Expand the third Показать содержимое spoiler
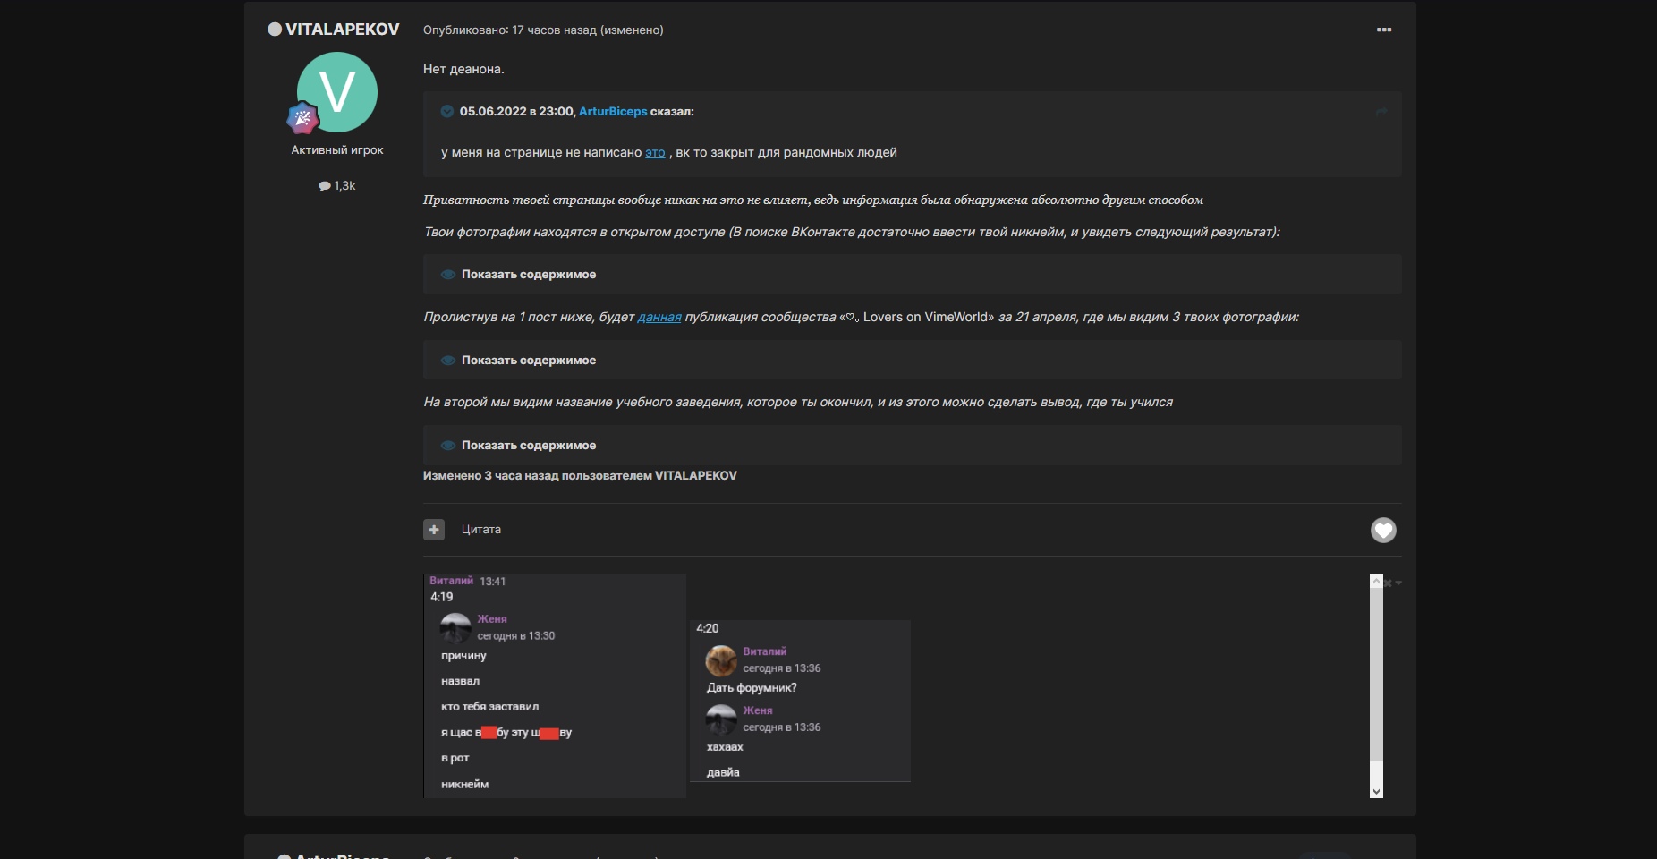The width and height of the screenshot is (1657, 859). (x=528, y=446)
